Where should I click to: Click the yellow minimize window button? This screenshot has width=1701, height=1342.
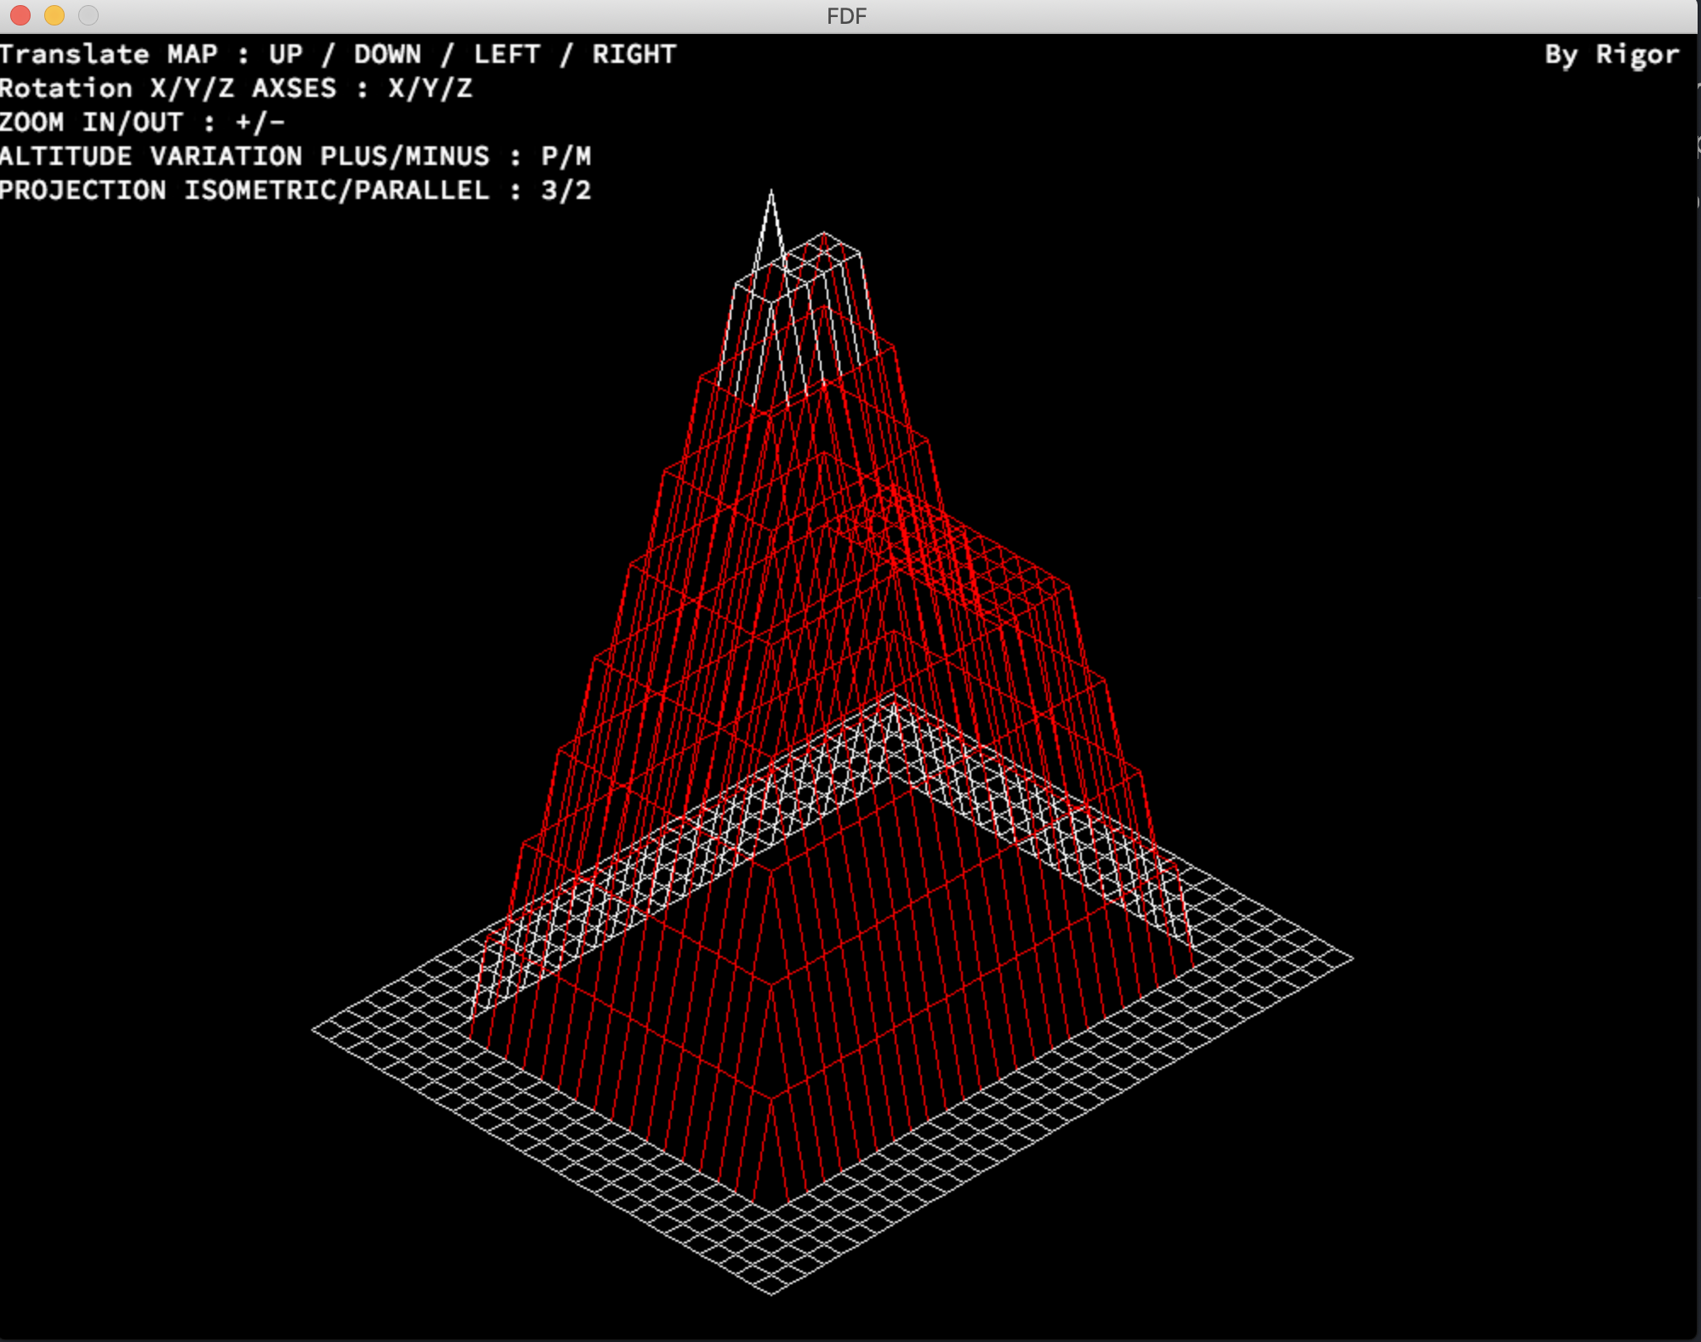coord(54,14)
